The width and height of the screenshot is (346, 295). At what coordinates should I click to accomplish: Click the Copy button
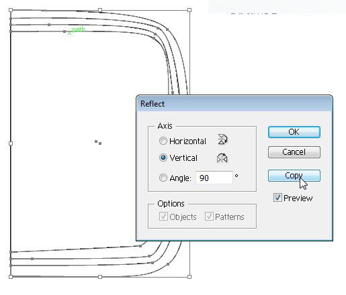tap(294, 176)
